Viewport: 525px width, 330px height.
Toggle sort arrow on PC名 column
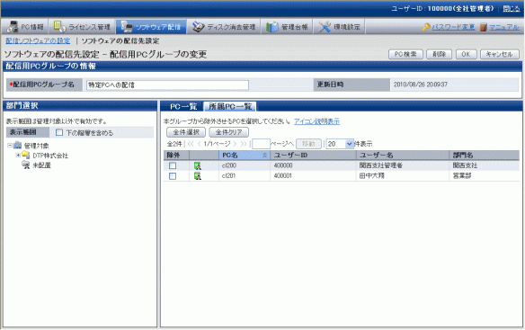(x=264, y=156)
